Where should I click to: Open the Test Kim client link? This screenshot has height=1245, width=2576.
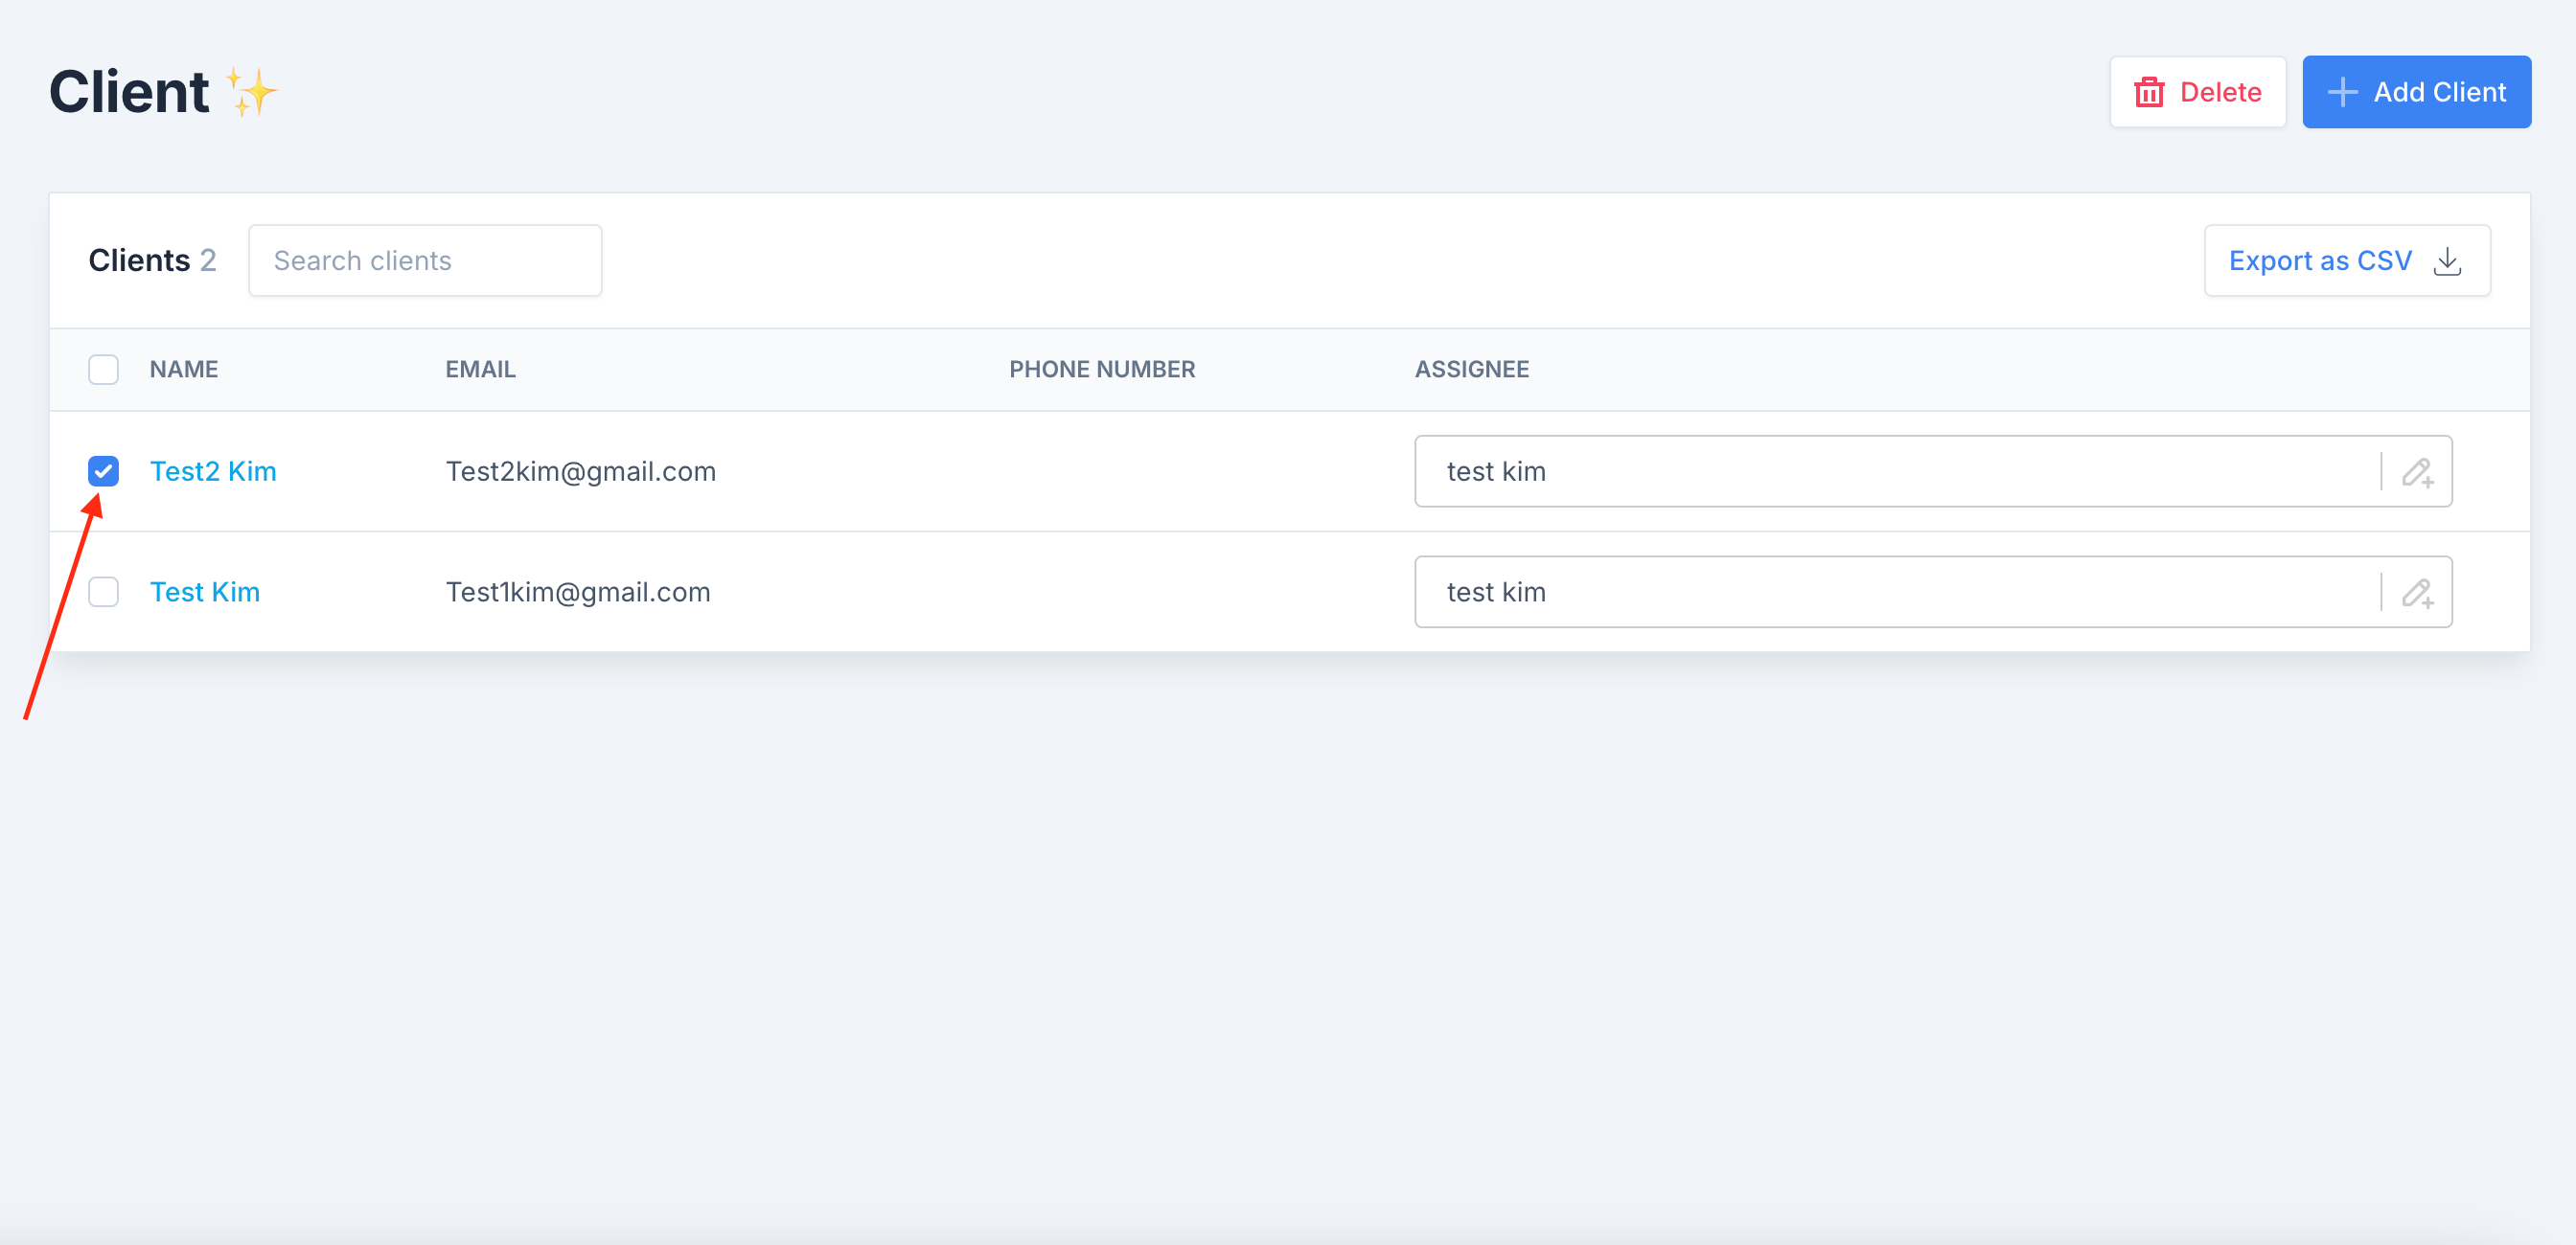point(205,592)
